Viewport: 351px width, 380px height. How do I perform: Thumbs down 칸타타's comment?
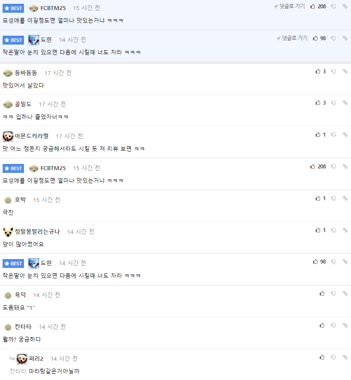[334, 325]
